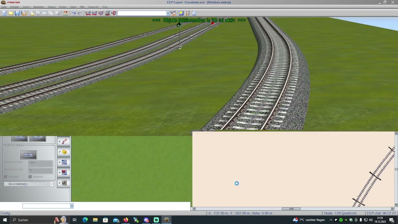Toggle the yellow cube objects layer button

point(63,152)
